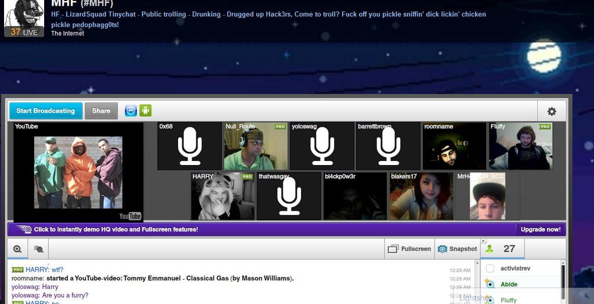Image resolution: width=594 pixels, height=304 pixels.
Task: Open the settings gear icon
Action: click(552, 111)
